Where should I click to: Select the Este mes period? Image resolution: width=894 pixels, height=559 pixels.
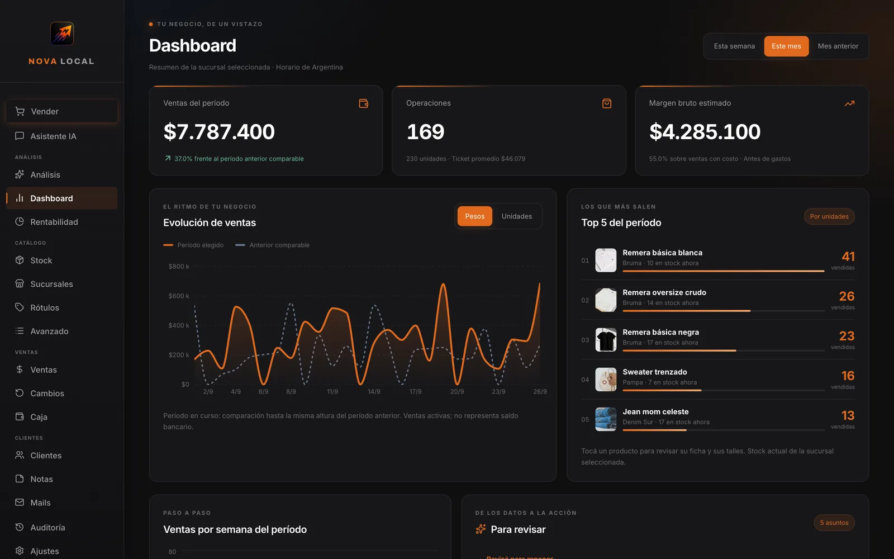(x=786, y=46)
